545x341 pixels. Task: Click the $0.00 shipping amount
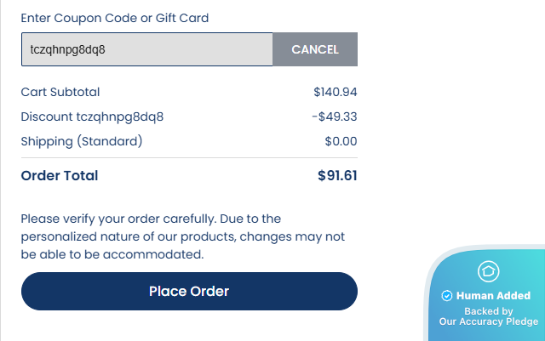click(x=341, y=141)
